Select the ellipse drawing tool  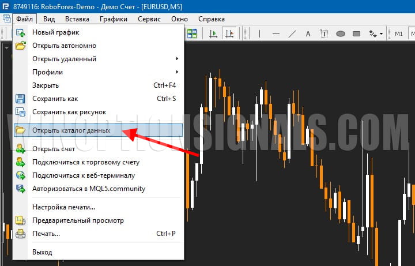click(x=341, y=33)
